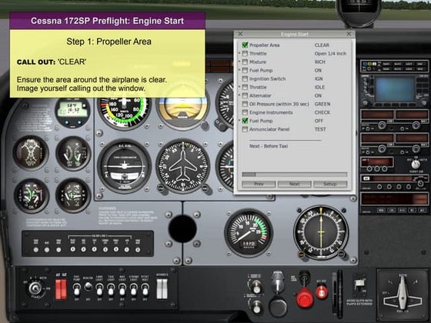Toggle the Taxi Light switch
The image size is (431, 323).
tap(111, 289)
